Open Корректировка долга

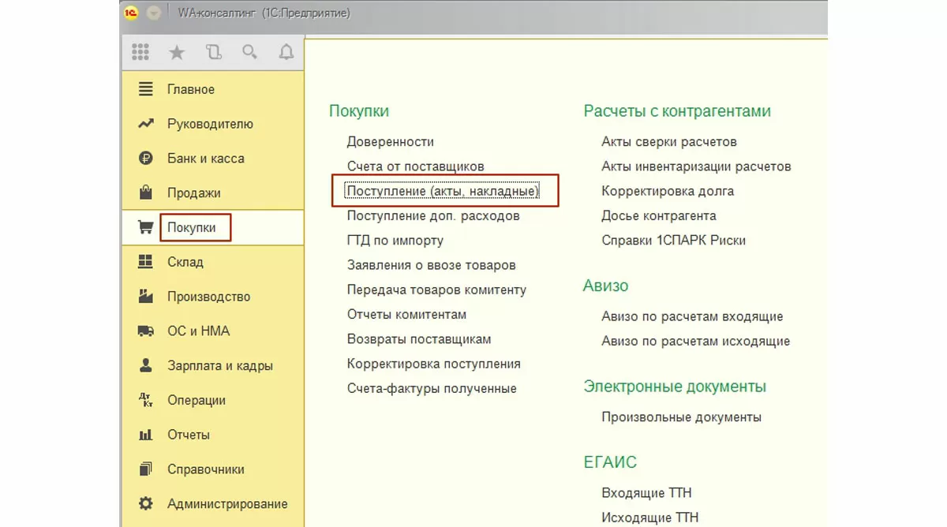click(x=668, y=191)
